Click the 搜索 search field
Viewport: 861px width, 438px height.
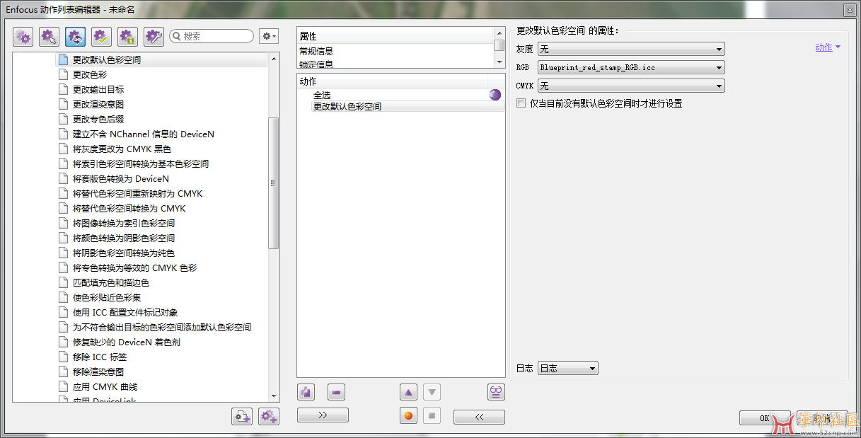[x=212, y=36]
